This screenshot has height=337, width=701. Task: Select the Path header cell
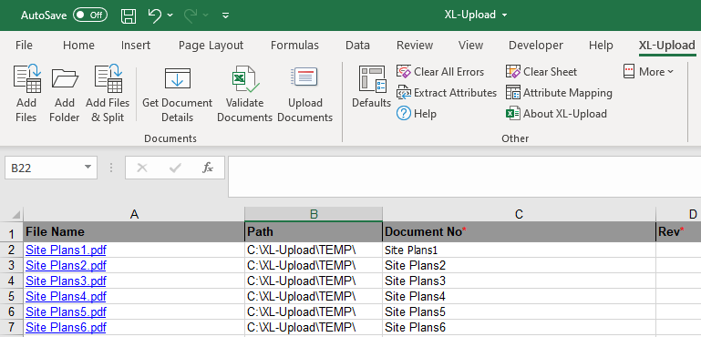click(x=314, y=232)
